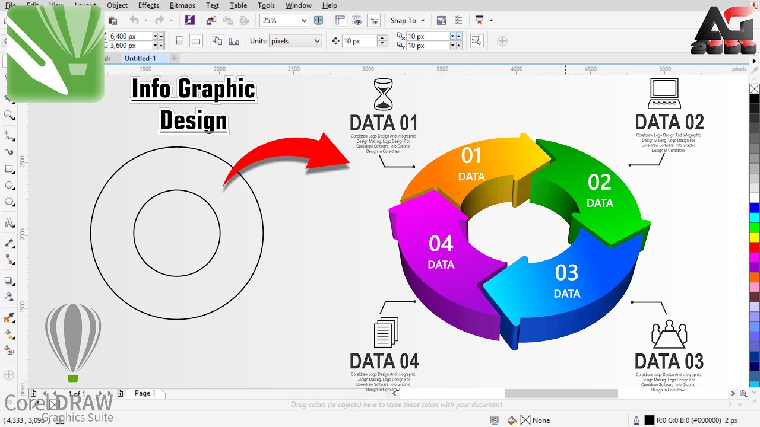The height and width of the screenshot is (427, 760).
Task: Select the Color Eyedropper tool
Action: point(9,318)
